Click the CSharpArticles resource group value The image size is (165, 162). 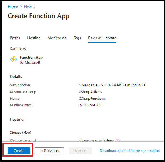click(90, 92)
